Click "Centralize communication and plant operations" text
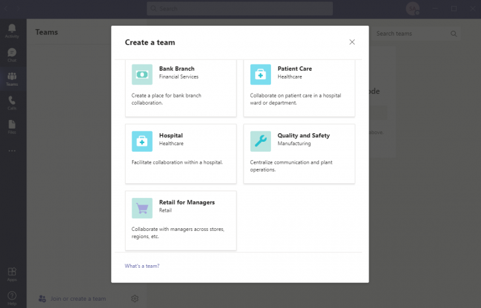Viewport: 481px width, 308px height. (291, 166)
